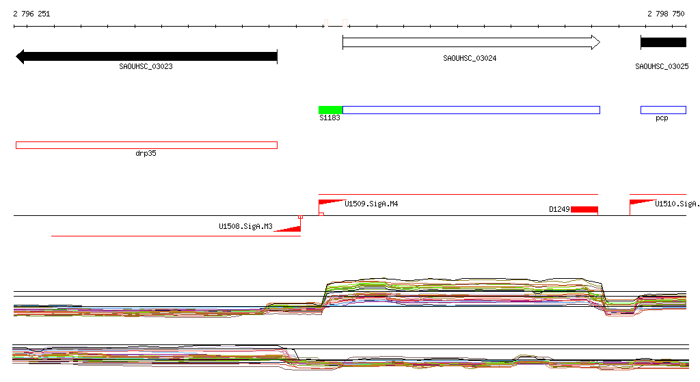Screen dimensions: 700x382
Task: Select the SAOUHSC_03024 white gene arrow
Action: (472, 42)
